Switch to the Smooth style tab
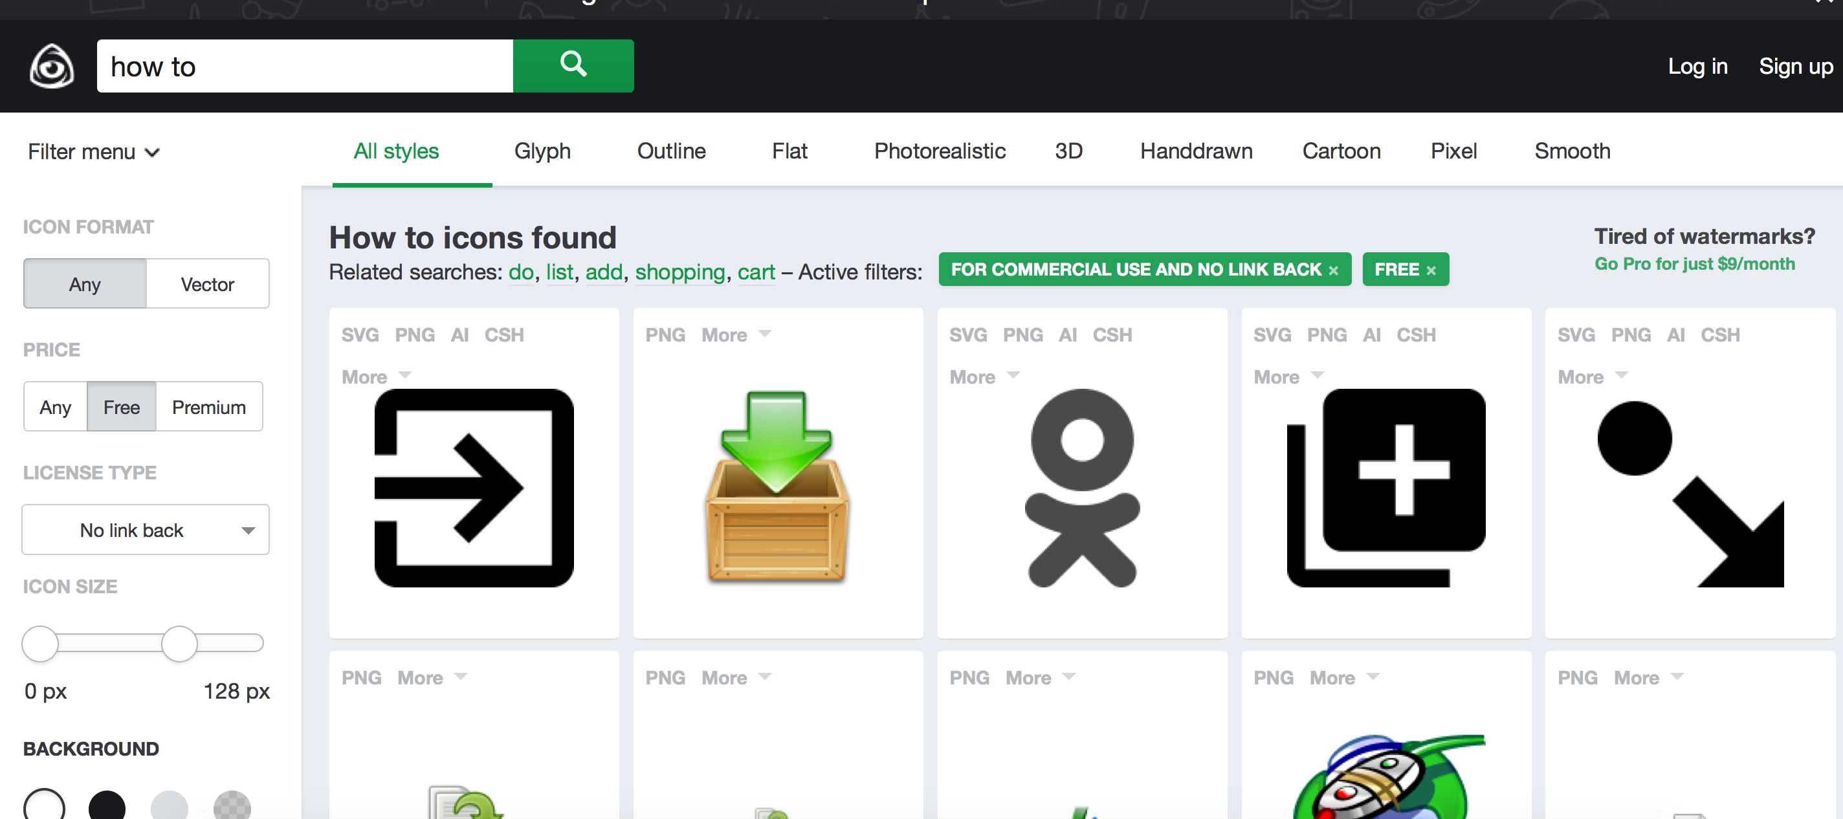This screenshot has width=1843, height=819. (x=1573, y=151)
